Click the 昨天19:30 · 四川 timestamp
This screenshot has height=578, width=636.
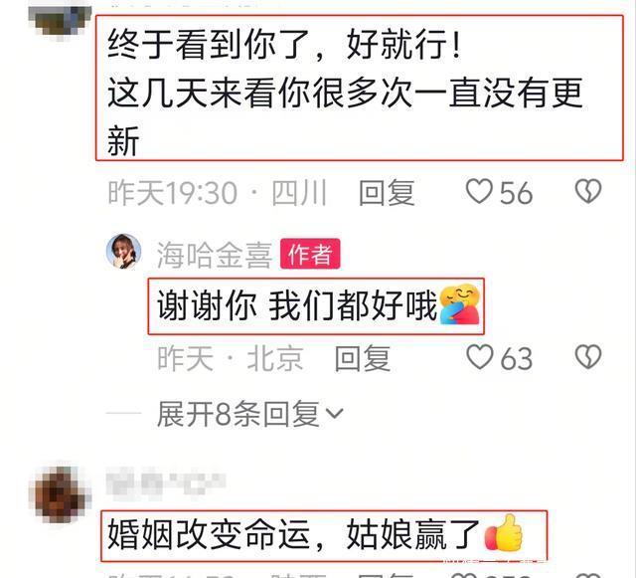pos(218,193)
